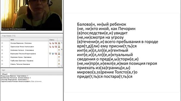The image size is (181, 101).
Task: Click the participants list scroll-up arrow
Action: tap(62, 42)
